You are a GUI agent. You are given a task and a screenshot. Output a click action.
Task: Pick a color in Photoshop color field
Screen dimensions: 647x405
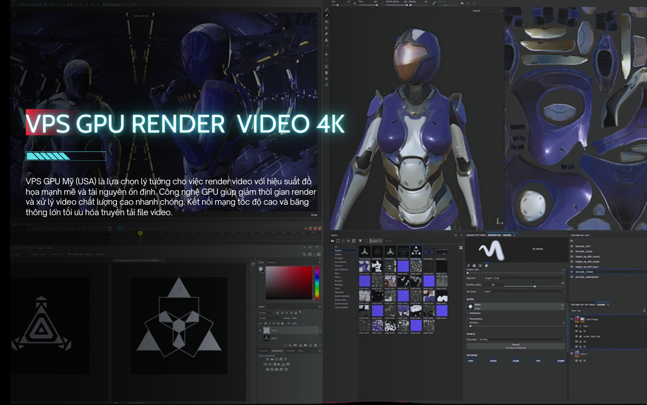tap(289, 282)
